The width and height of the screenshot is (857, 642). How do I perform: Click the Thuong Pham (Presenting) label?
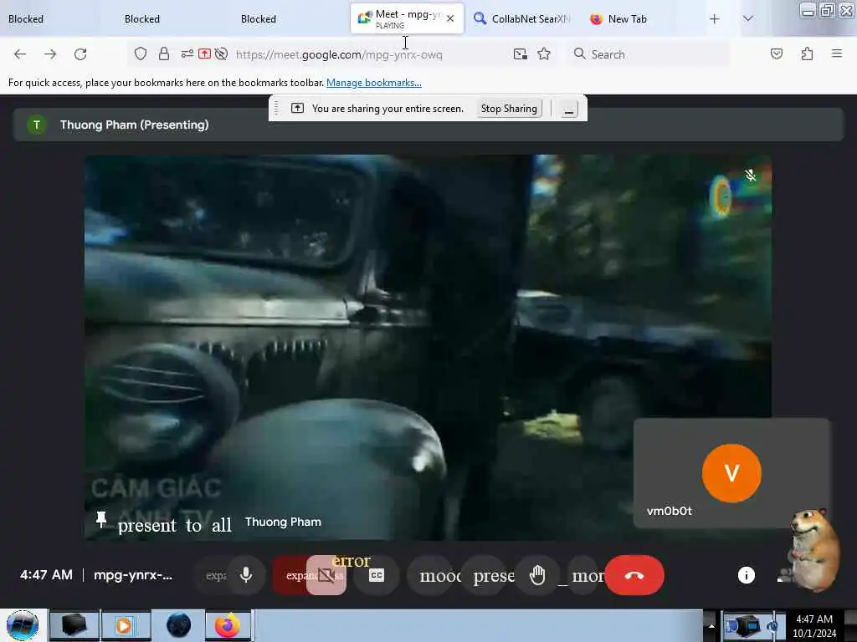135,125
